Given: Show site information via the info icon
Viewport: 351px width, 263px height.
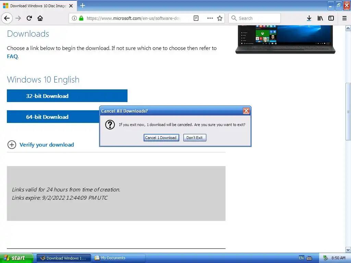Looking at the screenshot, I should pyautogui.click(x=74, y=18).
